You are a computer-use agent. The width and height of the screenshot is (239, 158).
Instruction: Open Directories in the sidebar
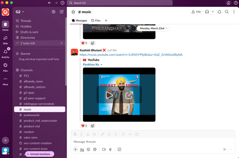pyautogui.click(x=40, y=38)
